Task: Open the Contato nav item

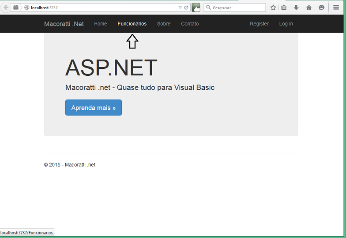Action: pyautogui.click(x=190, y=24)
